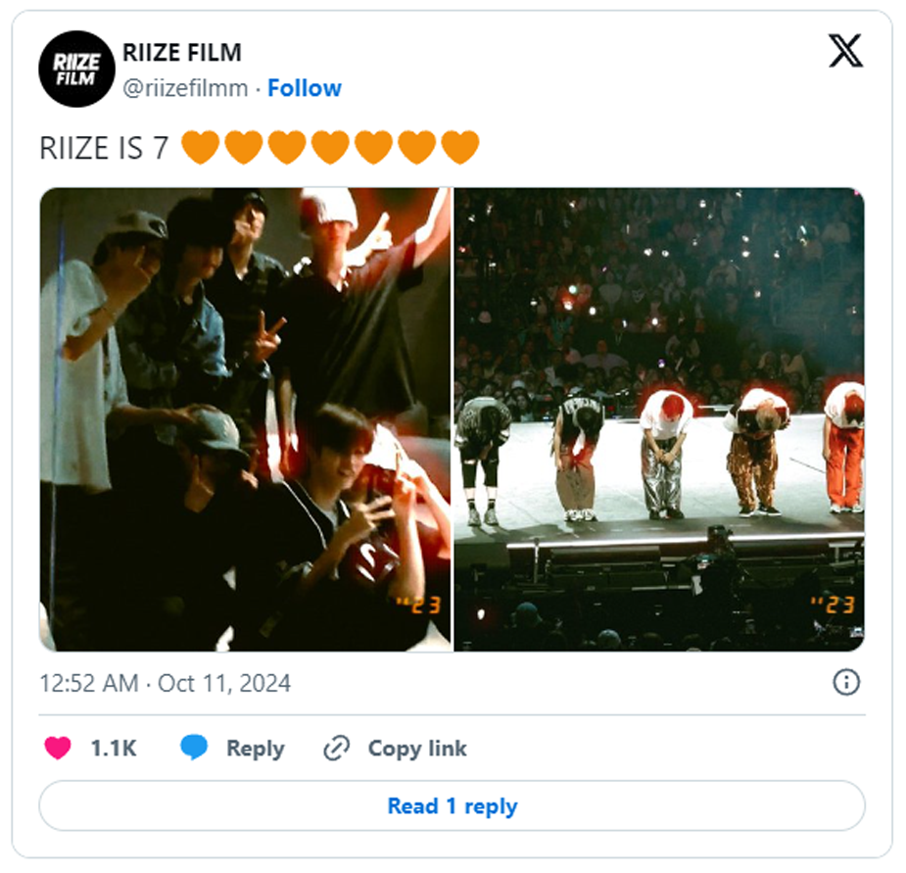Click the last orange heart emoji
Viewport: 906px width, 873px height.
(460, 147)
